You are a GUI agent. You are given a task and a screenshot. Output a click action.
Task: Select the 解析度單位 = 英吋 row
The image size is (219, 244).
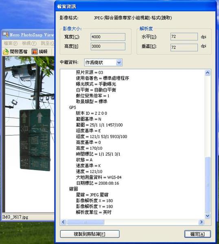(x=94, y=212)
